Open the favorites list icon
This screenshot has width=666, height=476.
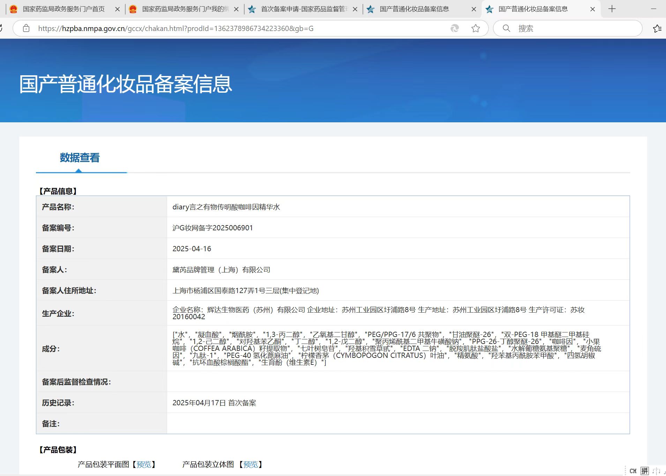coord(657,29)
